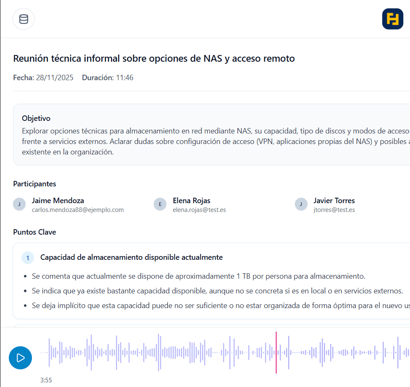Screen dimensions: 410x387
Task: Click Elena Rojas's avatar badge
Action: coord(160,204)
